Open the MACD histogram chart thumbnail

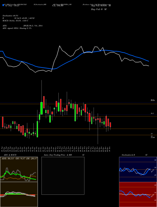pyautogui.click(x=19, y=194)
